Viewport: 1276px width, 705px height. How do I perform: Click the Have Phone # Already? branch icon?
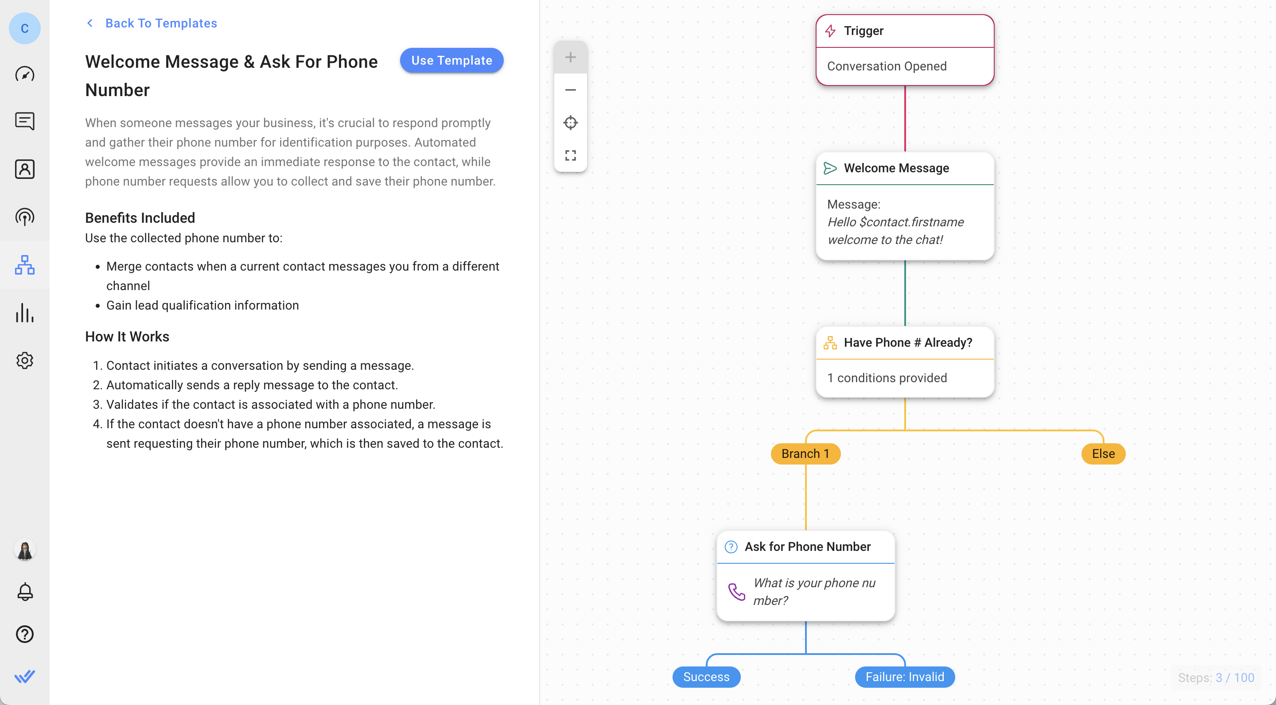pyautogui.click(x=830, y=341)
